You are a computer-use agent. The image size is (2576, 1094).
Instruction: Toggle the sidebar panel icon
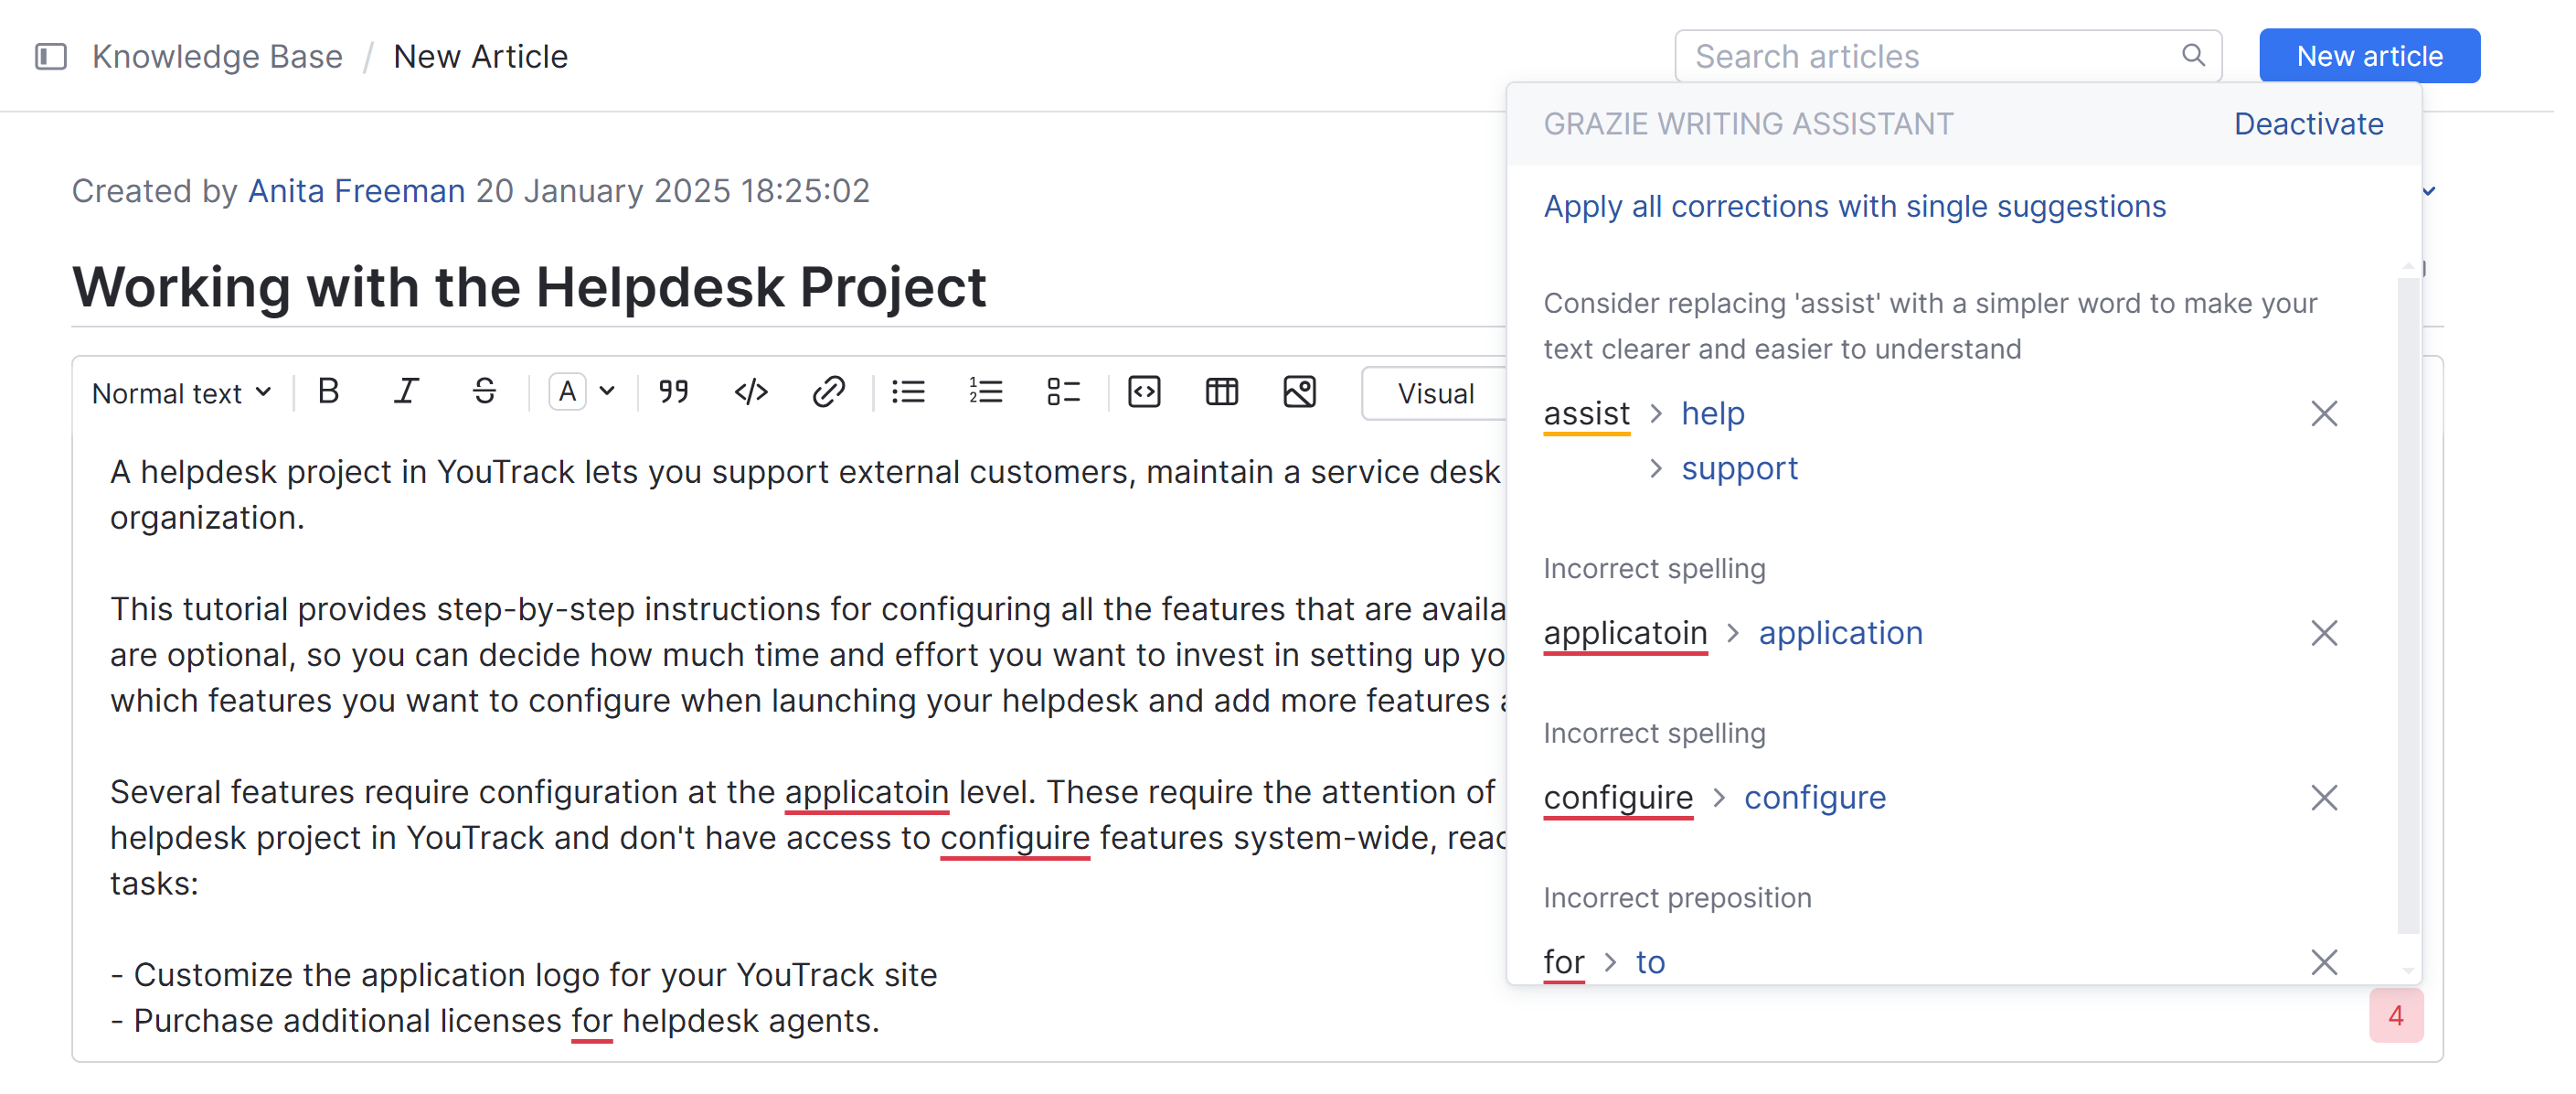pyautogui.click(x=51, y=57)
